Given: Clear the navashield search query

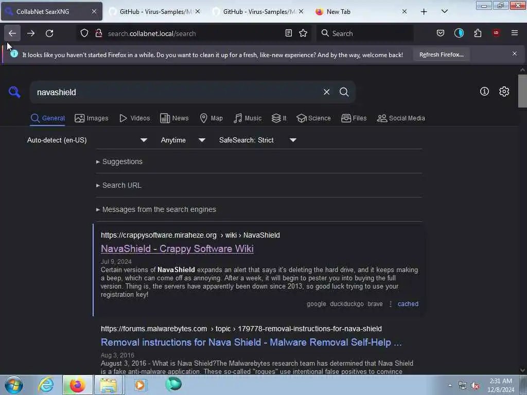Looking at the screenshot, I should click(x=326, y=92).
